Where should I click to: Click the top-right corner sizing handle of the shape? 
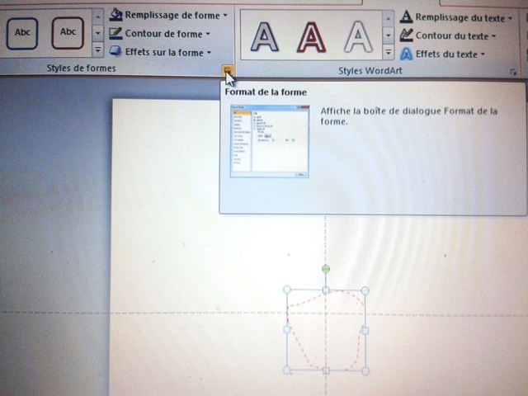[365, 290]
